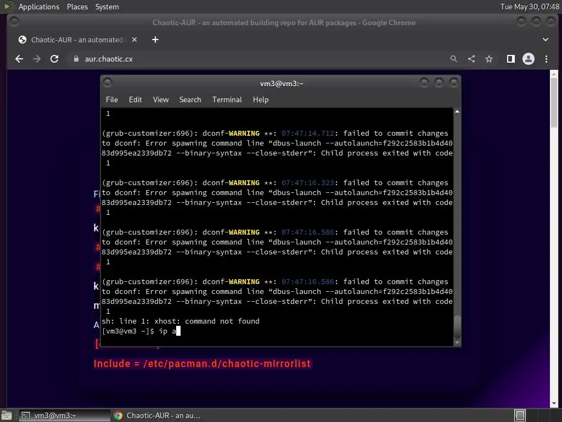Expand Chrome tab search chevron
Viewport: 562px width, 422px height.
pos(545,40)
